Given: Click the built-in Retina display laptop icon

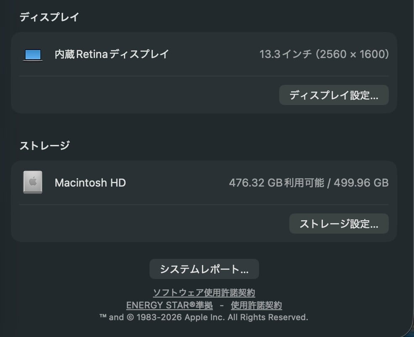Looking at the screenshot, I should 33,55.
